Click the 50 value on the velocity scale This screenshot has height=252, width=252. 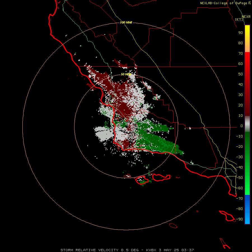[x=241, y=74]
